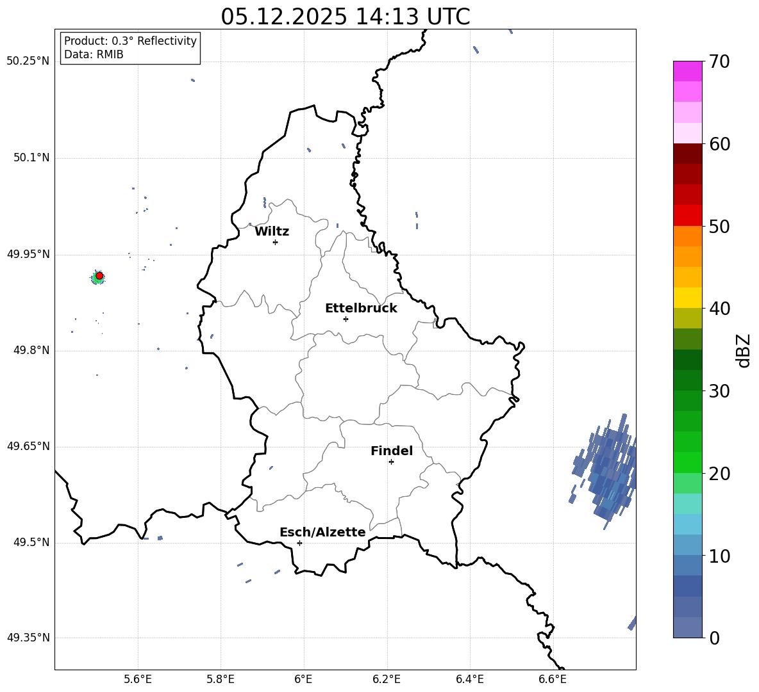Pick the bright red 50 dBZ swatch
The image size is (759, 692).
[688, 216]
